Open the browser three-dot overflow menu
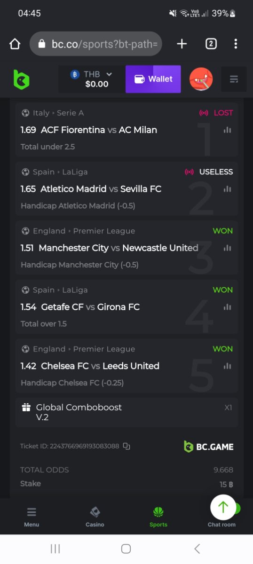The width and height of the screenshot is (253, 564). pyautogui.click(x=236, y=44)
